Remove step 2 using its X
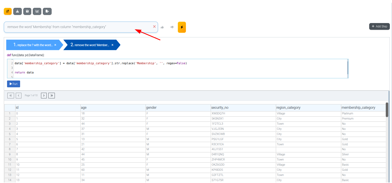This screenshot has width=392, height=183. point(112,45)
